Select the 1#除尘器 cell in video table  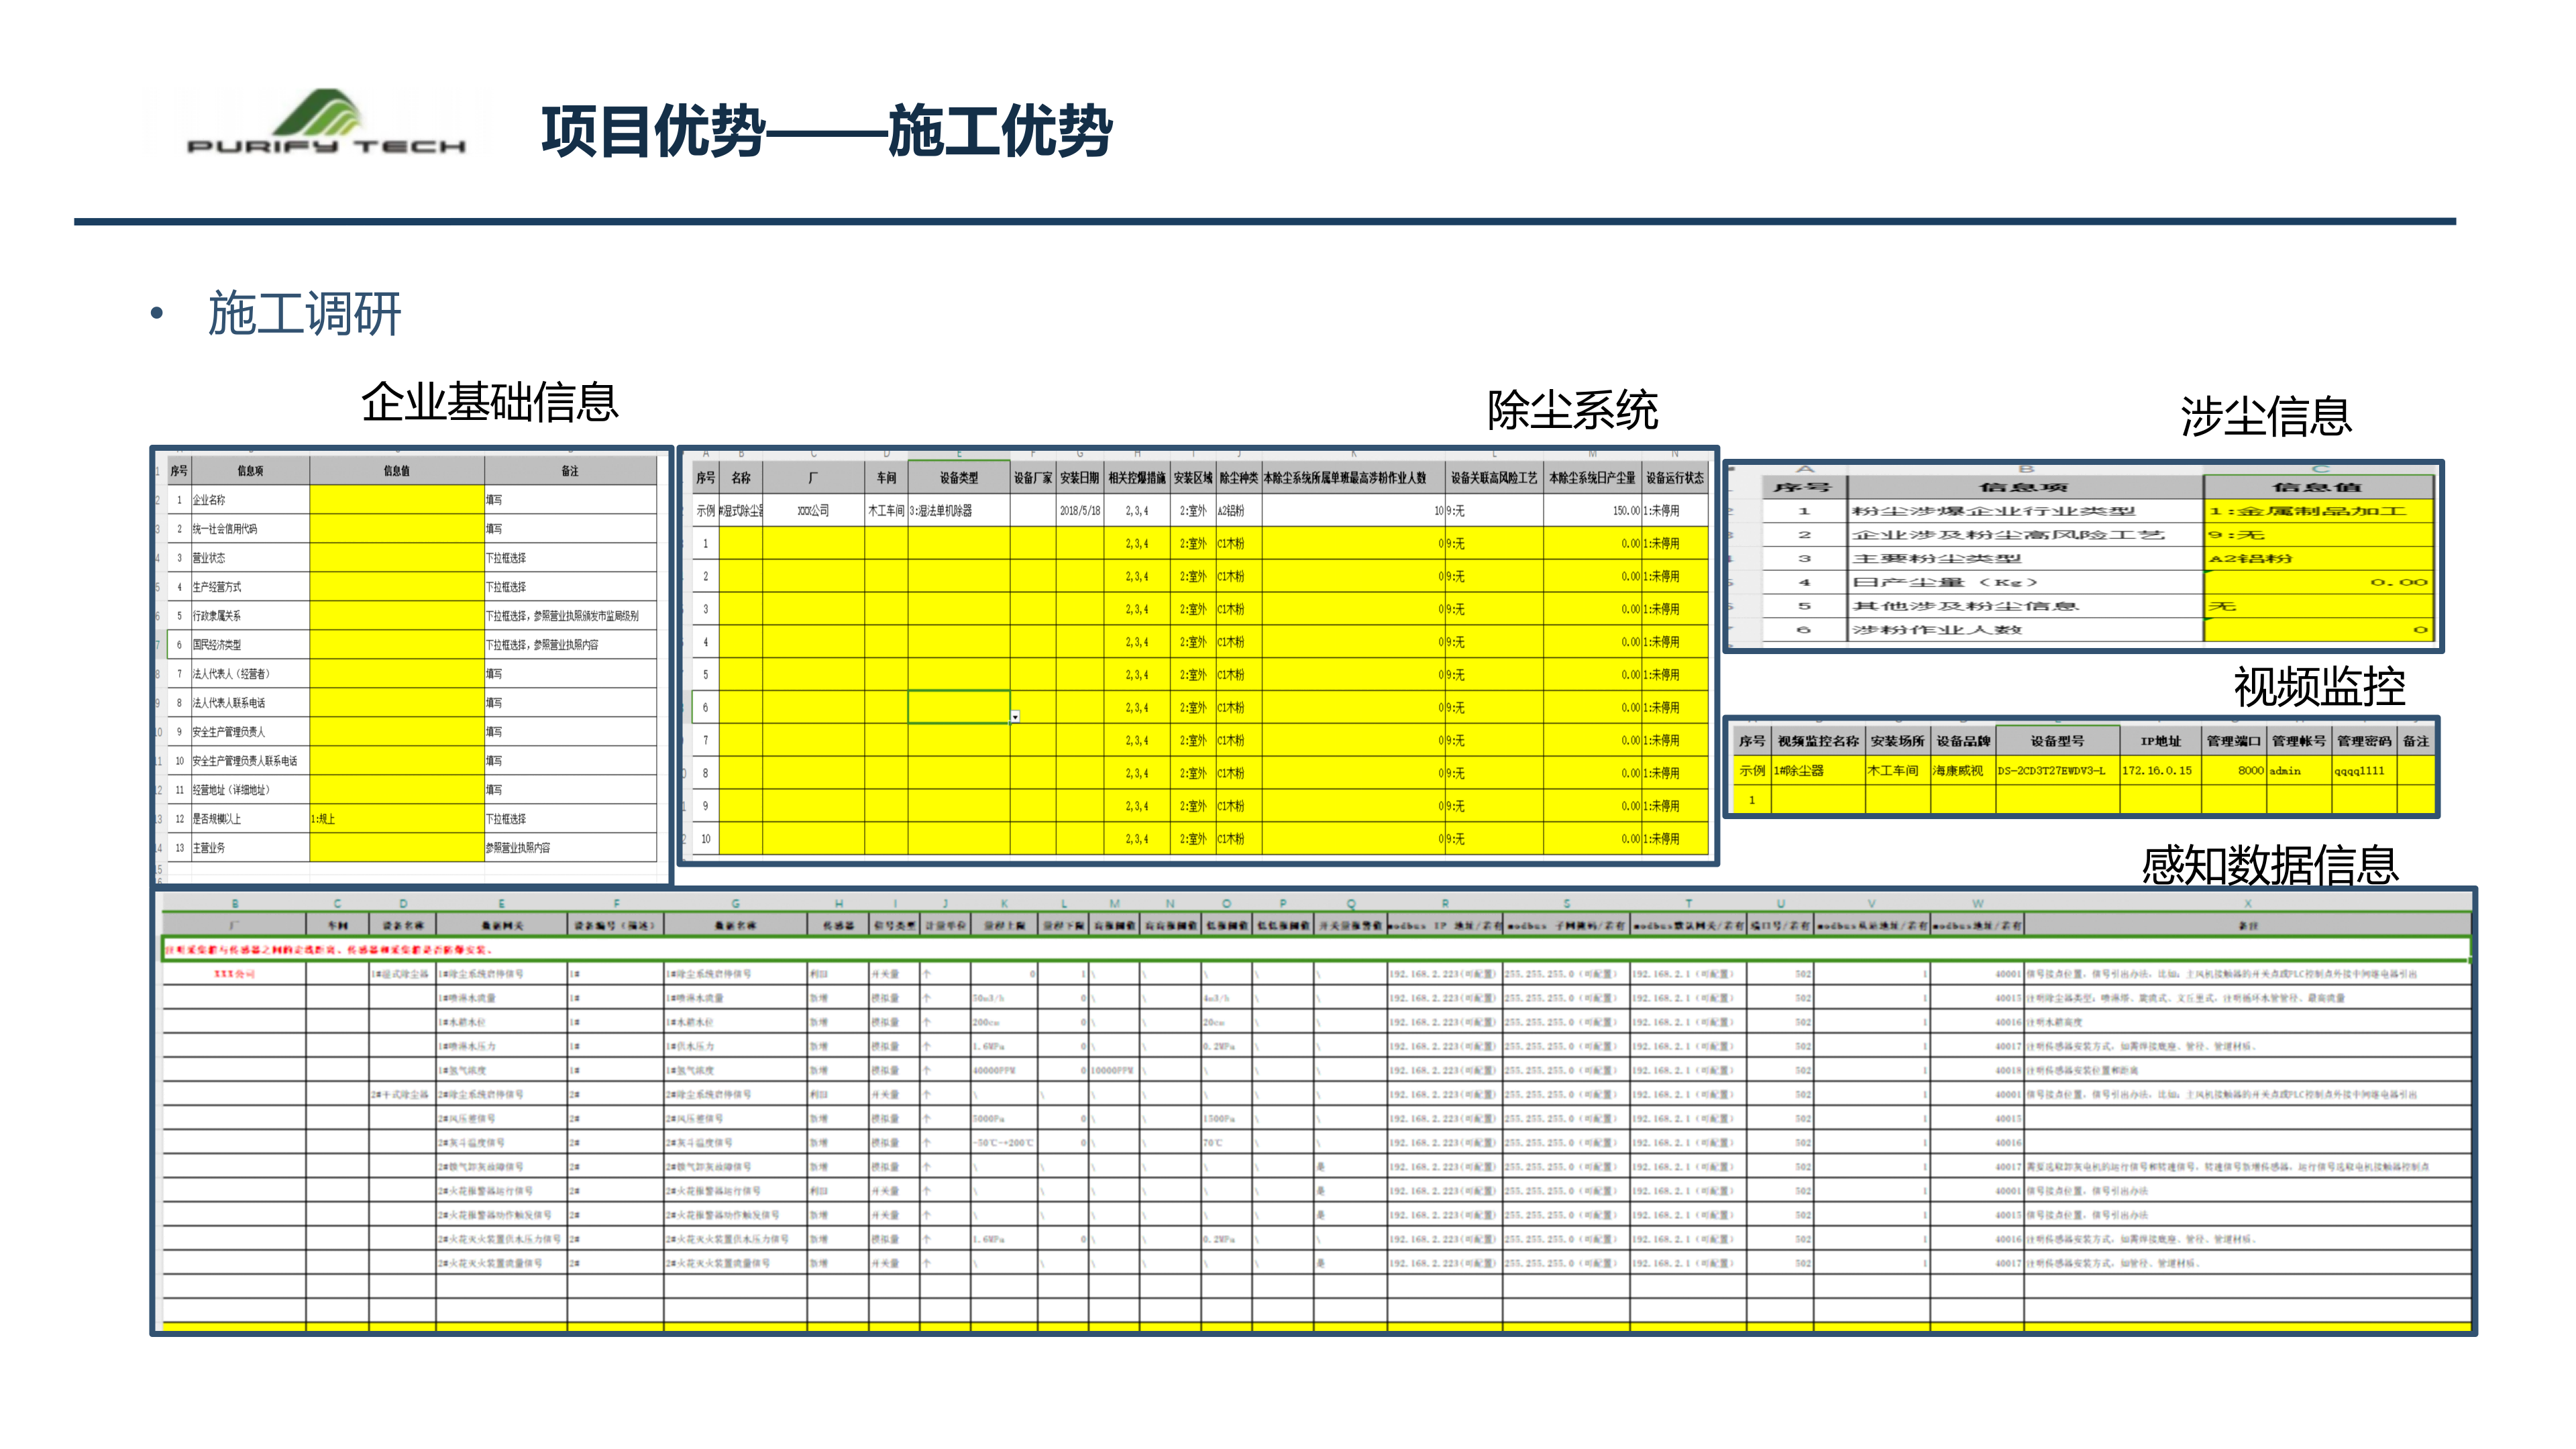(1818, 771)
